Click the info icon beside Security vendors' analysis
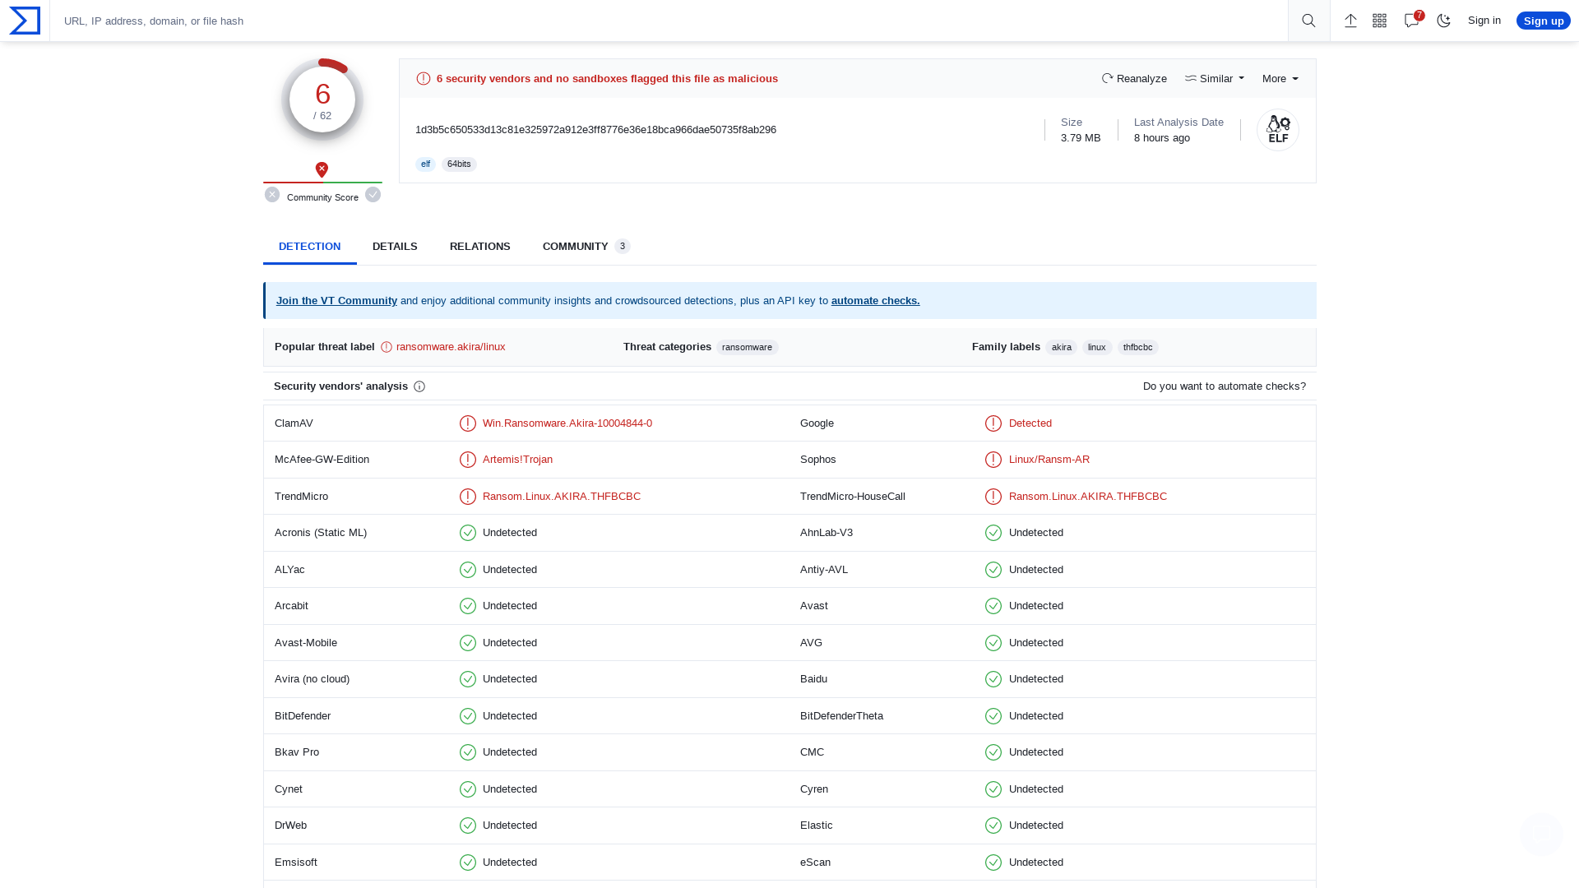 pyautogui.click(x=419, y=386)
